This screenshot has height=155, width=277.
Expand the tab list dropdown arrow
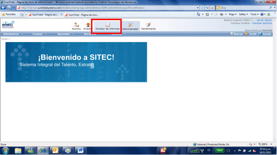(x=26, y=15)
